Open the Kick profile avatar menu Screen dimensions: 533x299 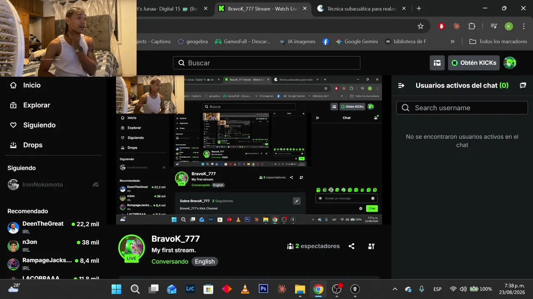tap(510, 63)
